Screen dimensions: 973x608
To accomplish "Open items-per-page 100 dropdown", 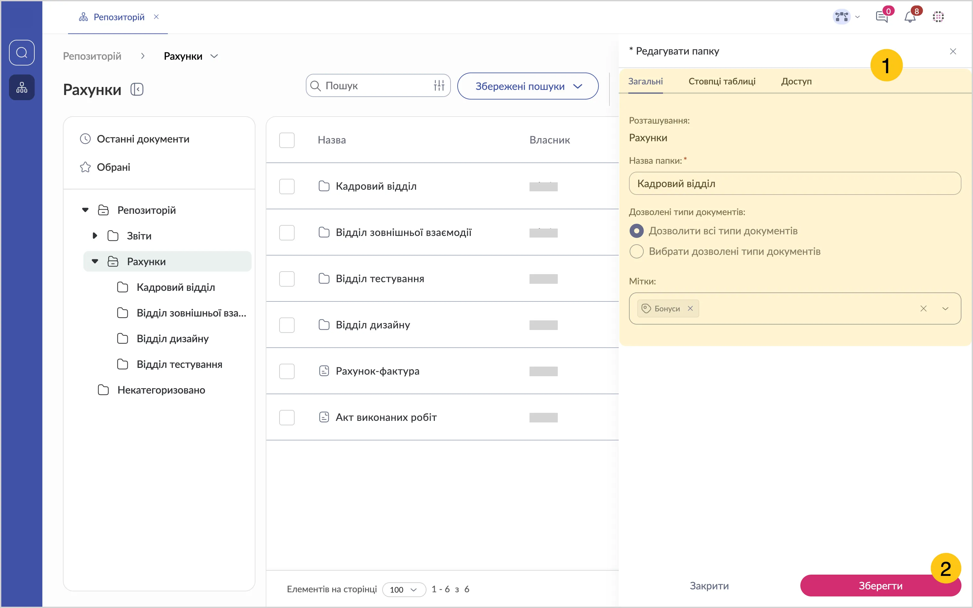I will [403, 589].
